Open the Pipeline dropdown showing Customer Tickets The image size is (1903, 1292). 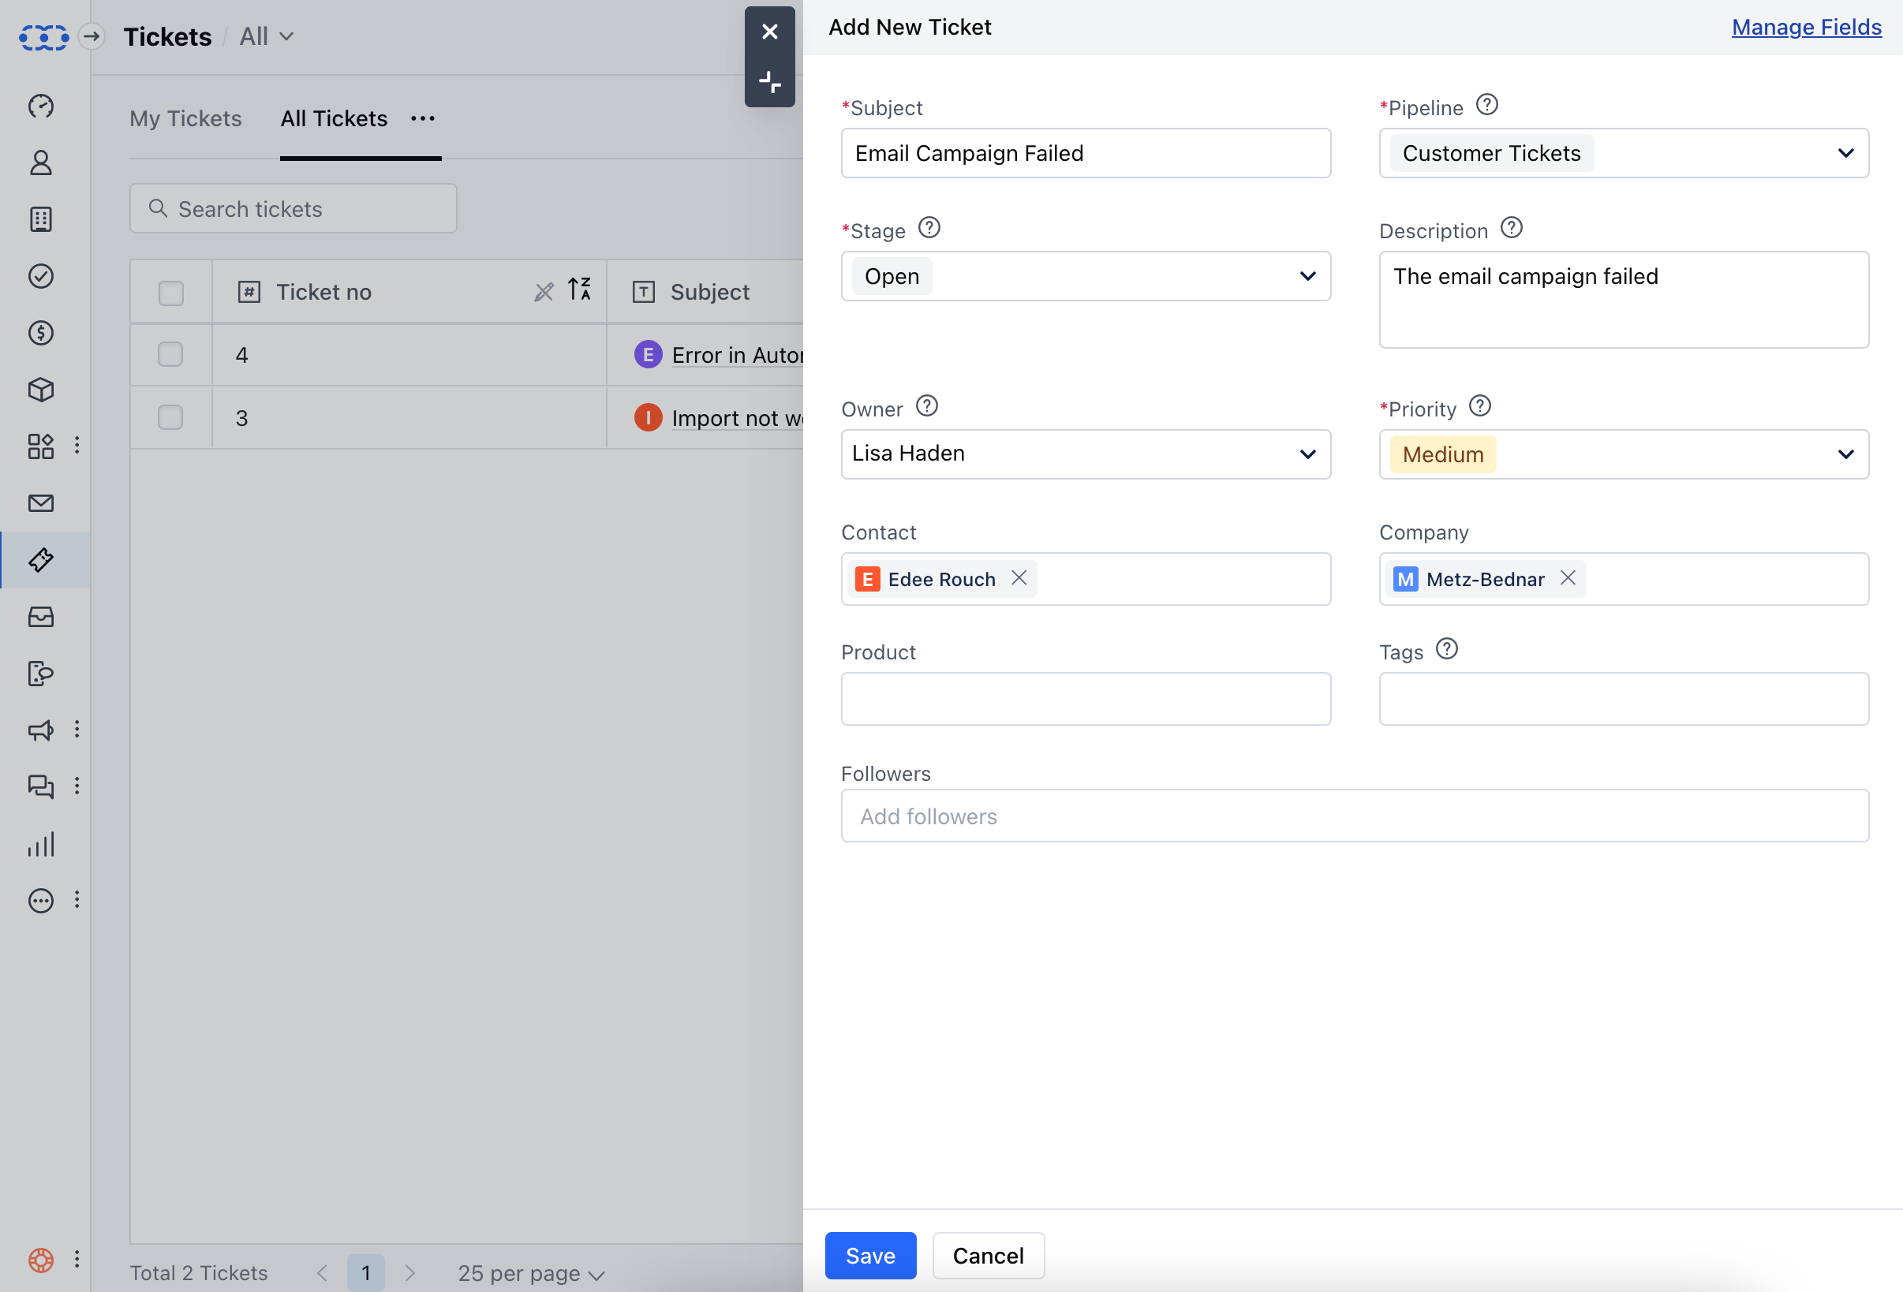tap(1623, 153)
